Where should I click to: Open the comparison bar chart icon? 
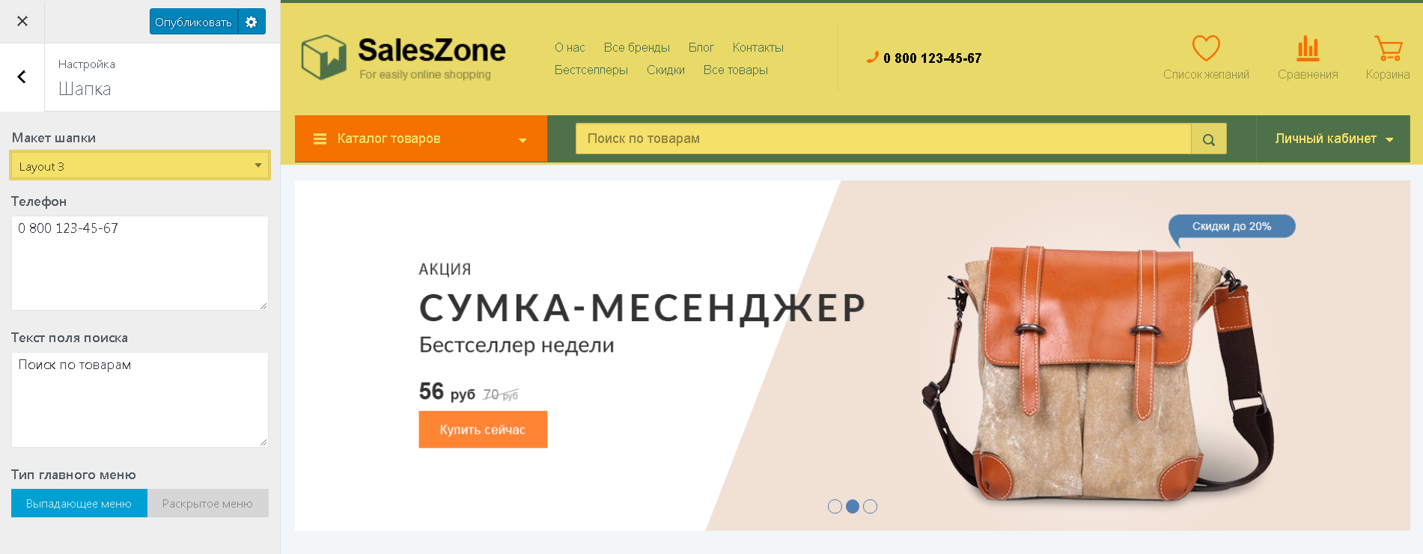coord(1308,48)
